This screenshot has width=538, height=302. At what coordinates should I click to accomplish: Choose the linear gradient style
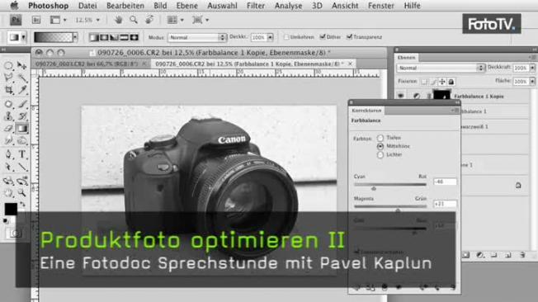coord(94,37)
